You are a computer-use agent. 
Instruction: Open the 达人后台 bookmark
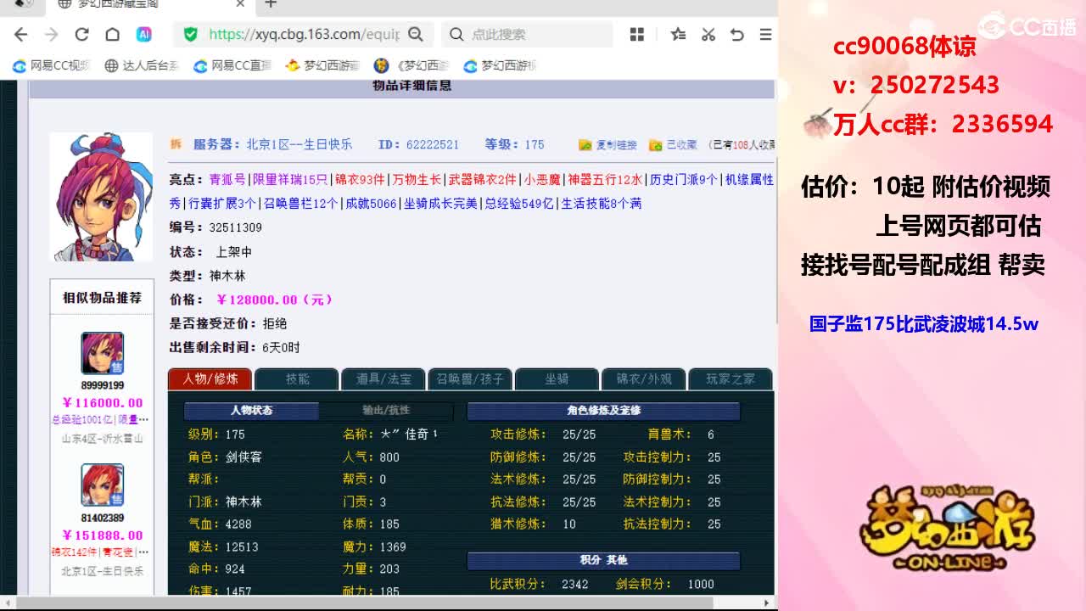pyautogui.click(x=142, y=65)
